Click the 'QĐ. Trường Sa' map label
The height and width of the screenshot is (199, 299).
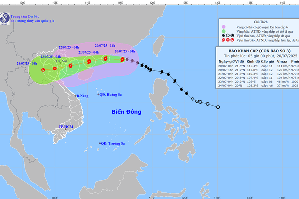click(113, 143)
